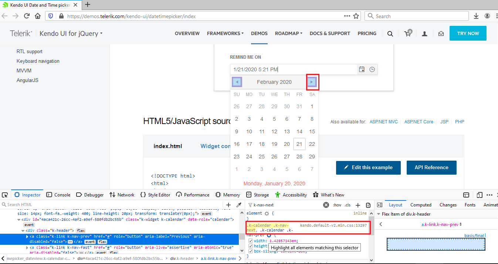This screenshot has height=264, width=498.
Task: Disable the box-sizing CSS property checkbox
Action: point(250,251)
